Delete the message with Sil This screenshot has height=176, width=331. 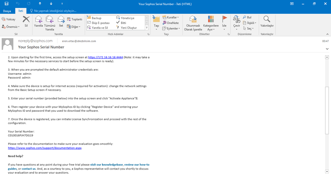tap(26, 21)
